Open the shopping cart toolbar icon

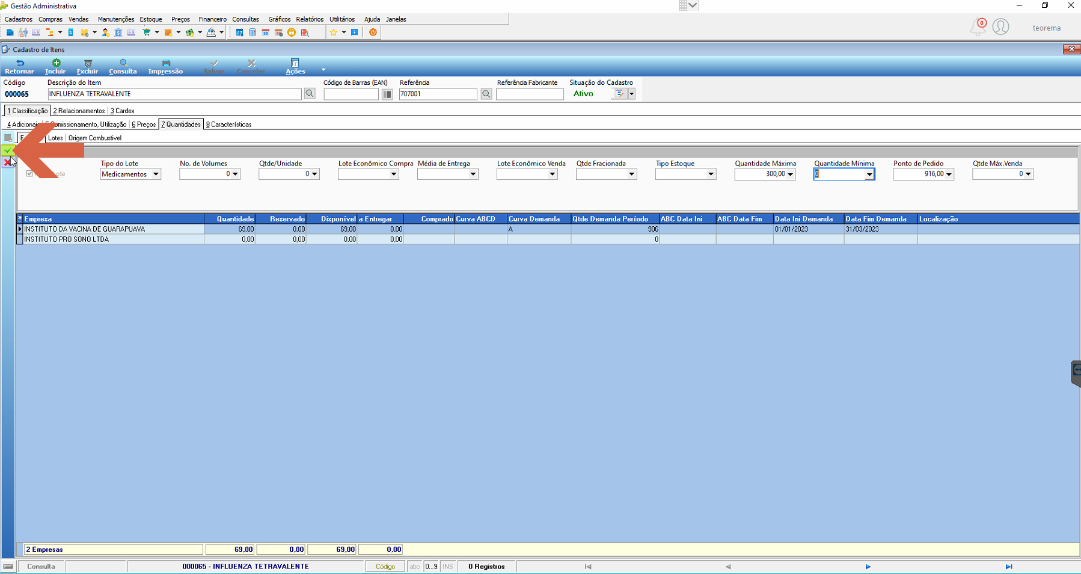[146, 32]
